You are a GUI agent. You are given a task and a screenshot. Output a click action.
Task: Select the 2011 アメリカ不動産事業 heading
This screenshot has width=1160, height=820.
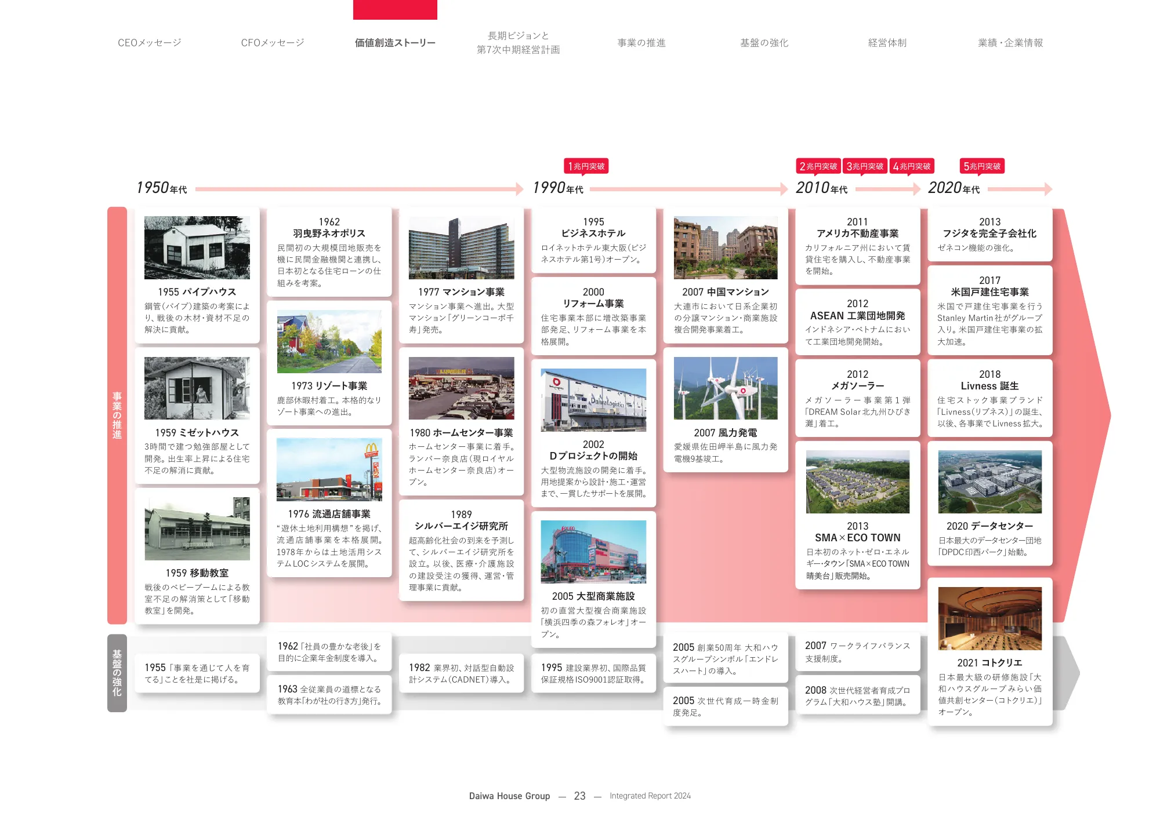(x=858, y=228)
